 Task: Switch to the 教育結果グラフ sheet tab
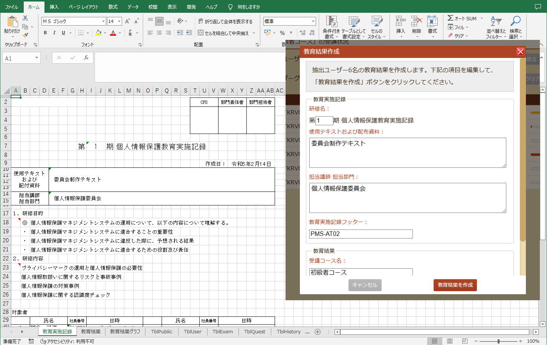point(125,331)
